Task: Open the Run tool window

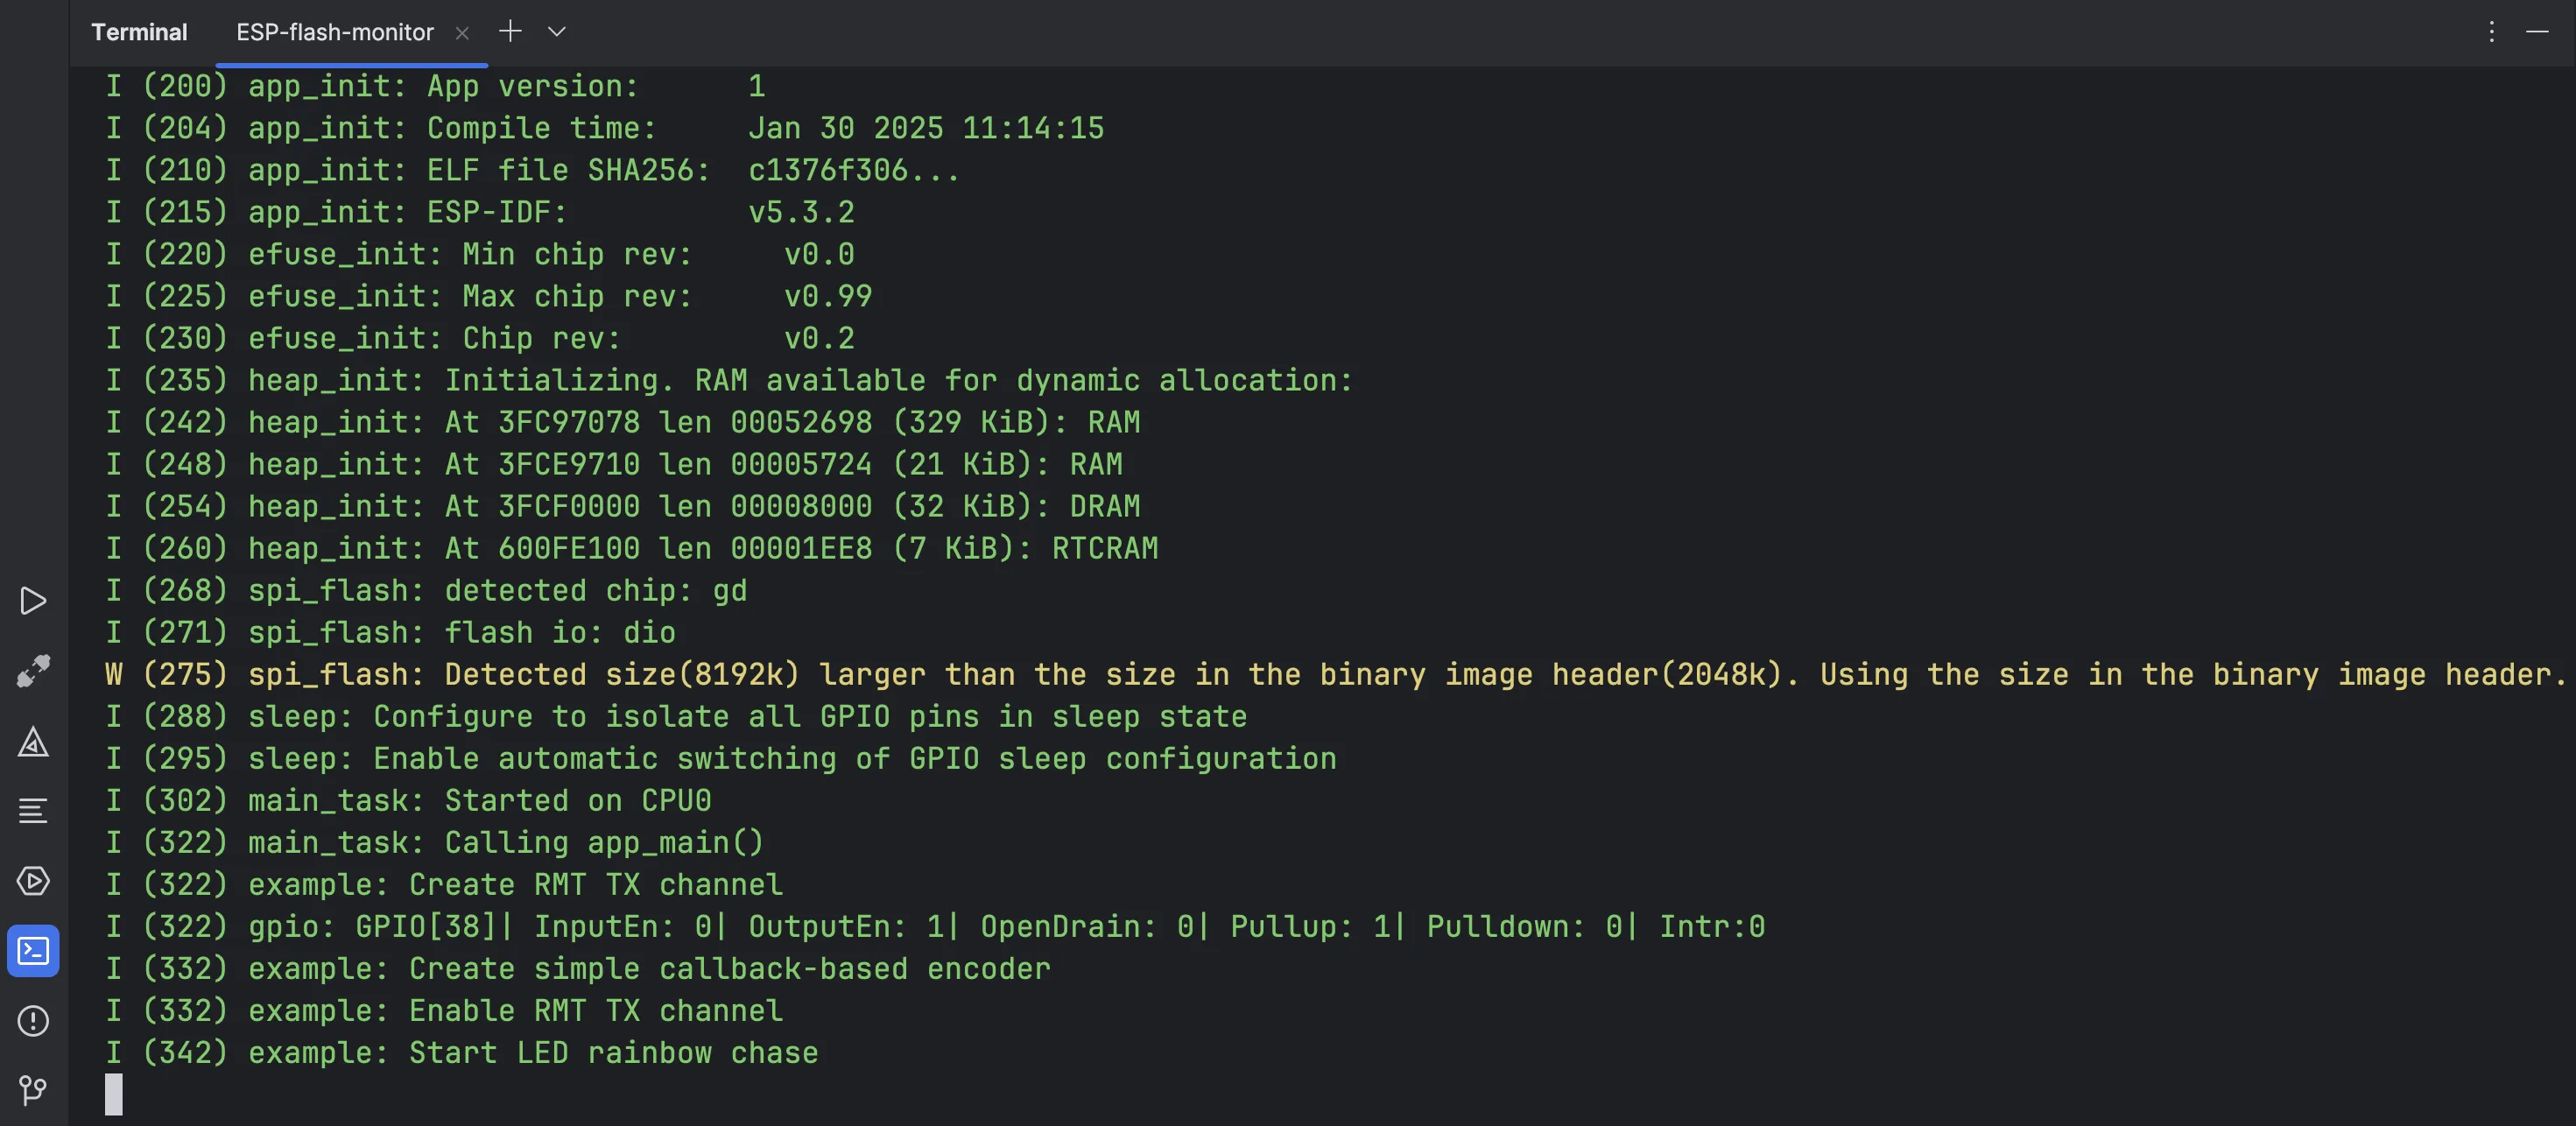Action: pyautogui.click(x=33, y=601)
